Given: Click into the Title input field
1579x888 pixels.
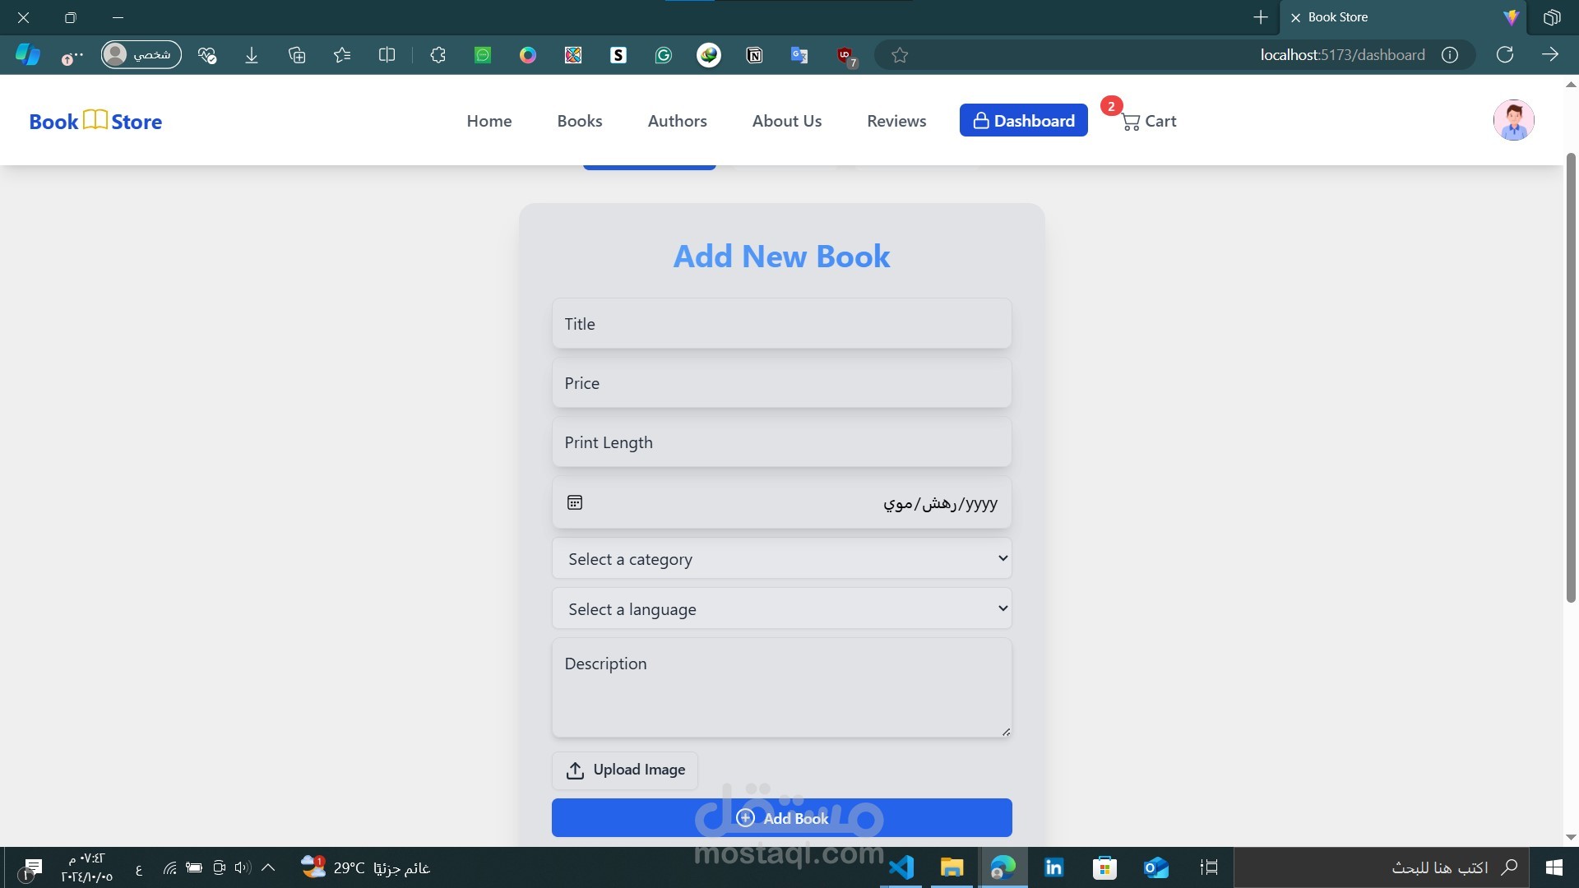Looking at the screenshot, I should [781, 324].
